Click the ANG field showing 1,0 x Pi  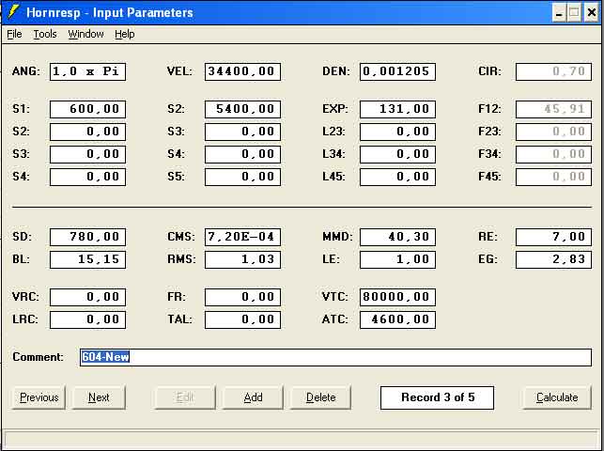pyautogui.click(x=87, y=71)
